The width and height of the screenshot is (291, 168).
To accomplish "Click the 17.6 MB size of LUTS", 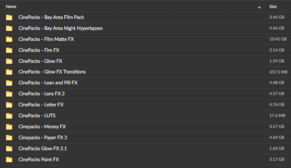I will (x=277, y=115).
